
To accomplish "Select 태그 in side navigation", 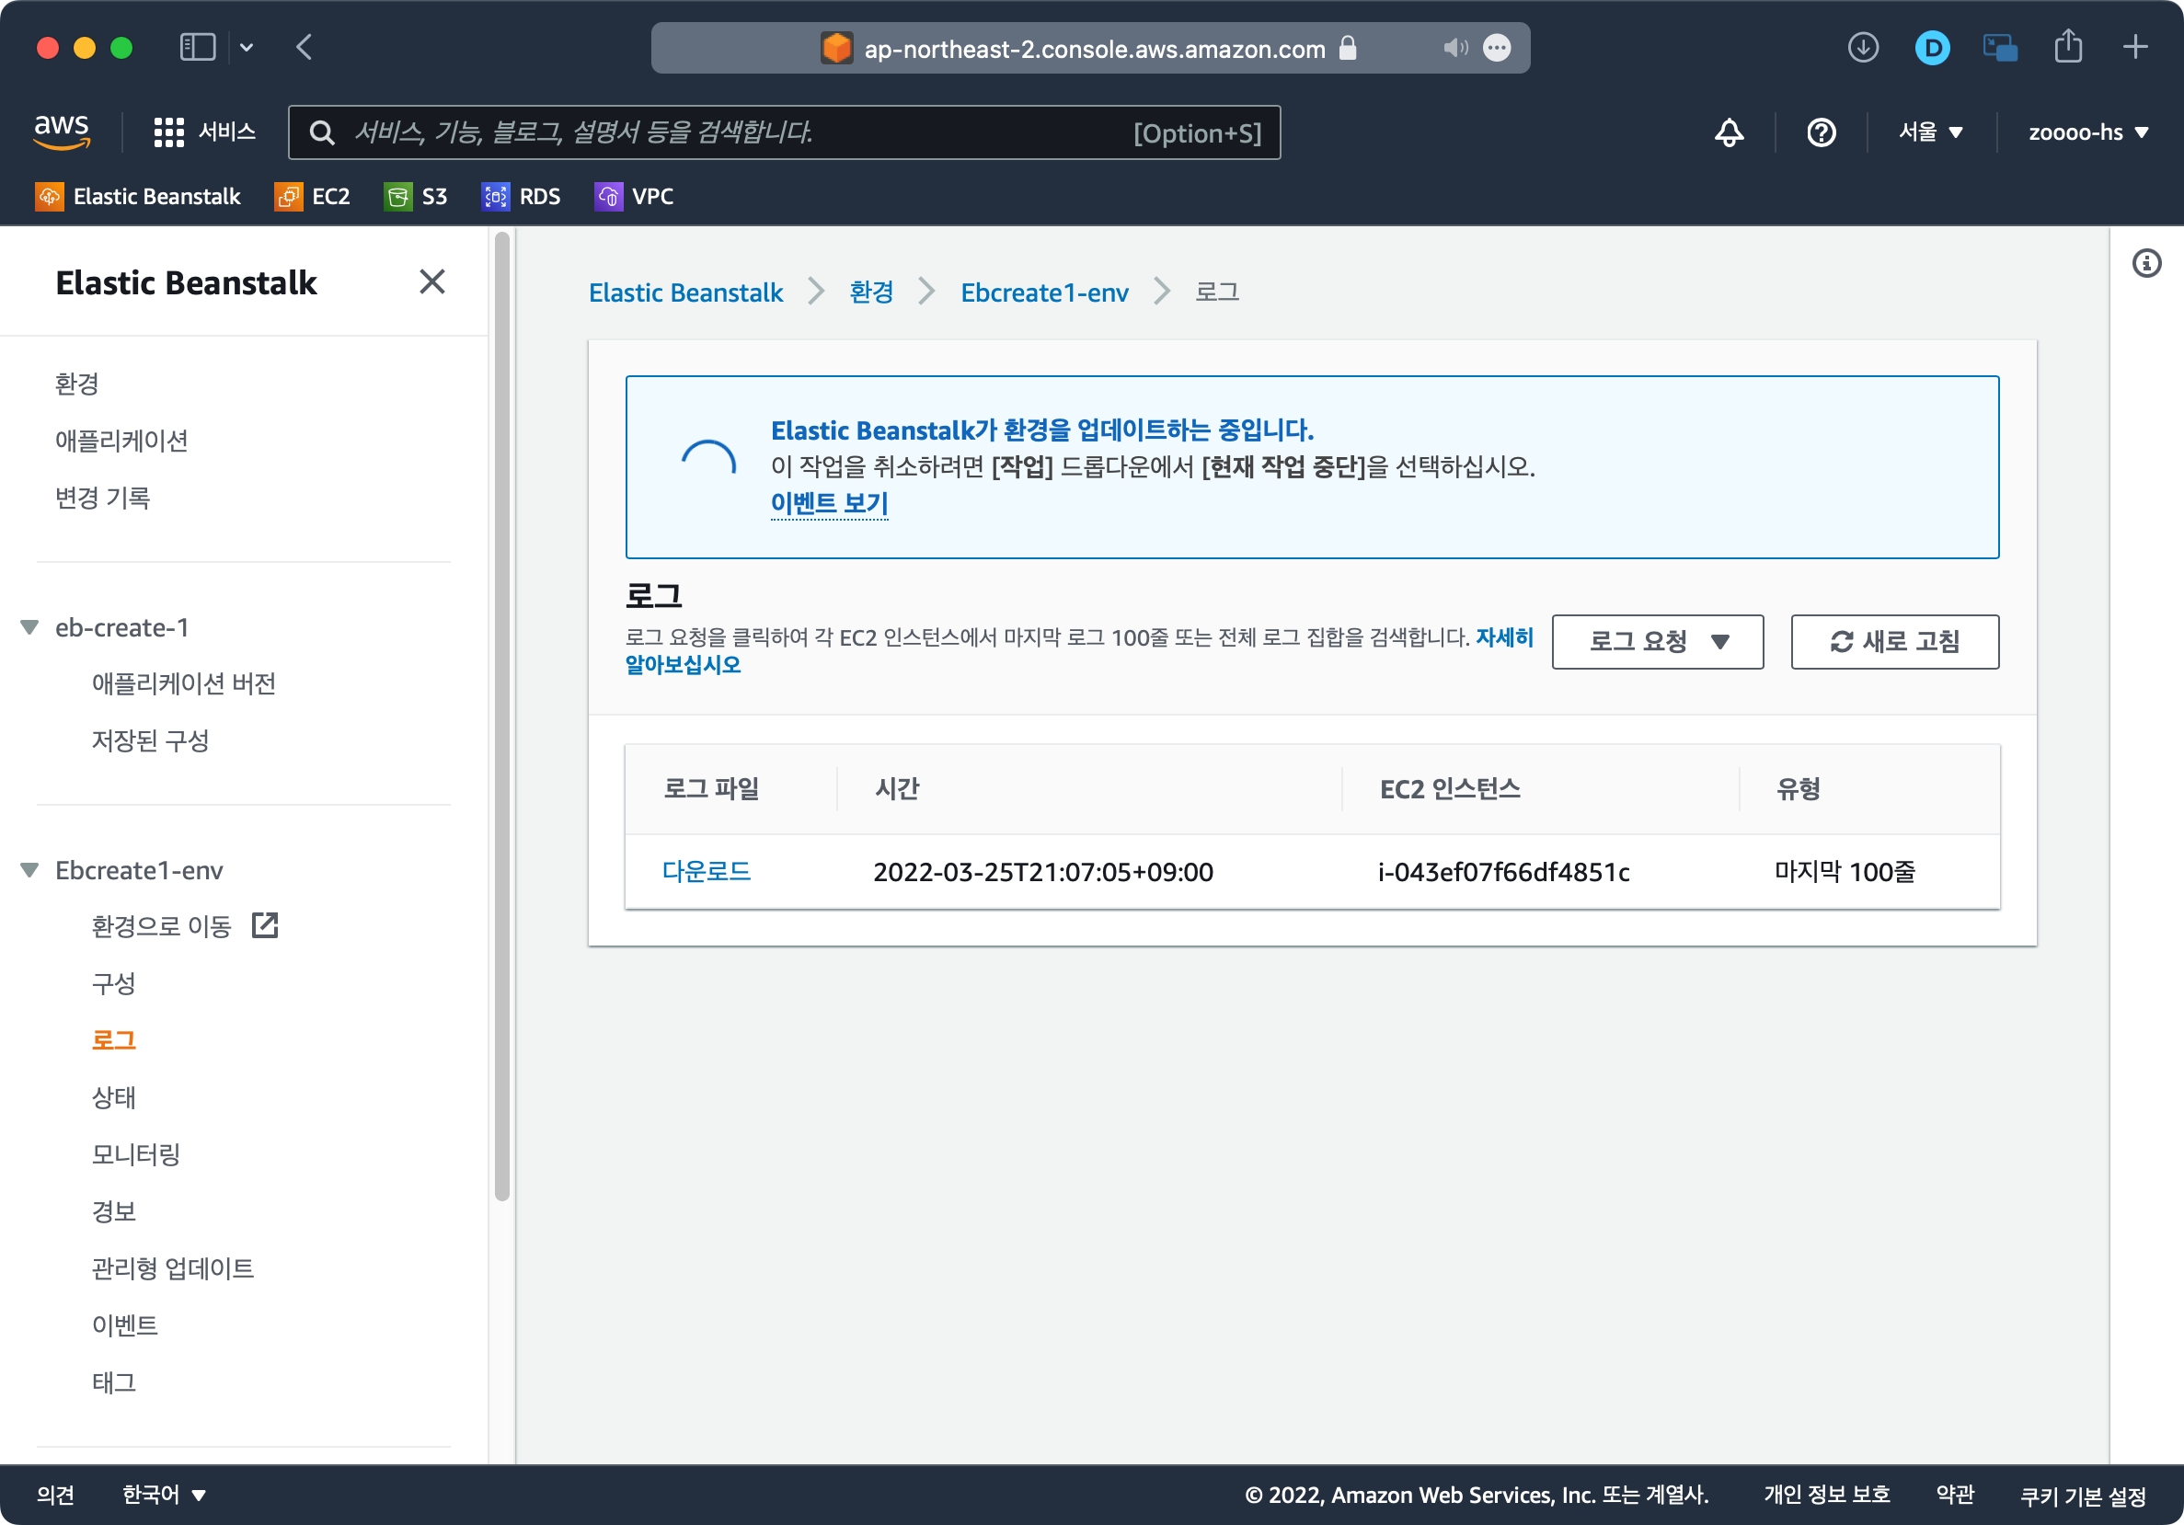I will click(x=113, y=1382).
